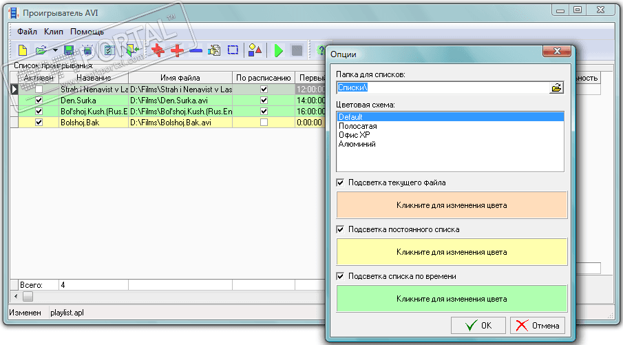This screenshot has width=623, height=345.
Task: Open the Клип menu
Action: [54, 32]
